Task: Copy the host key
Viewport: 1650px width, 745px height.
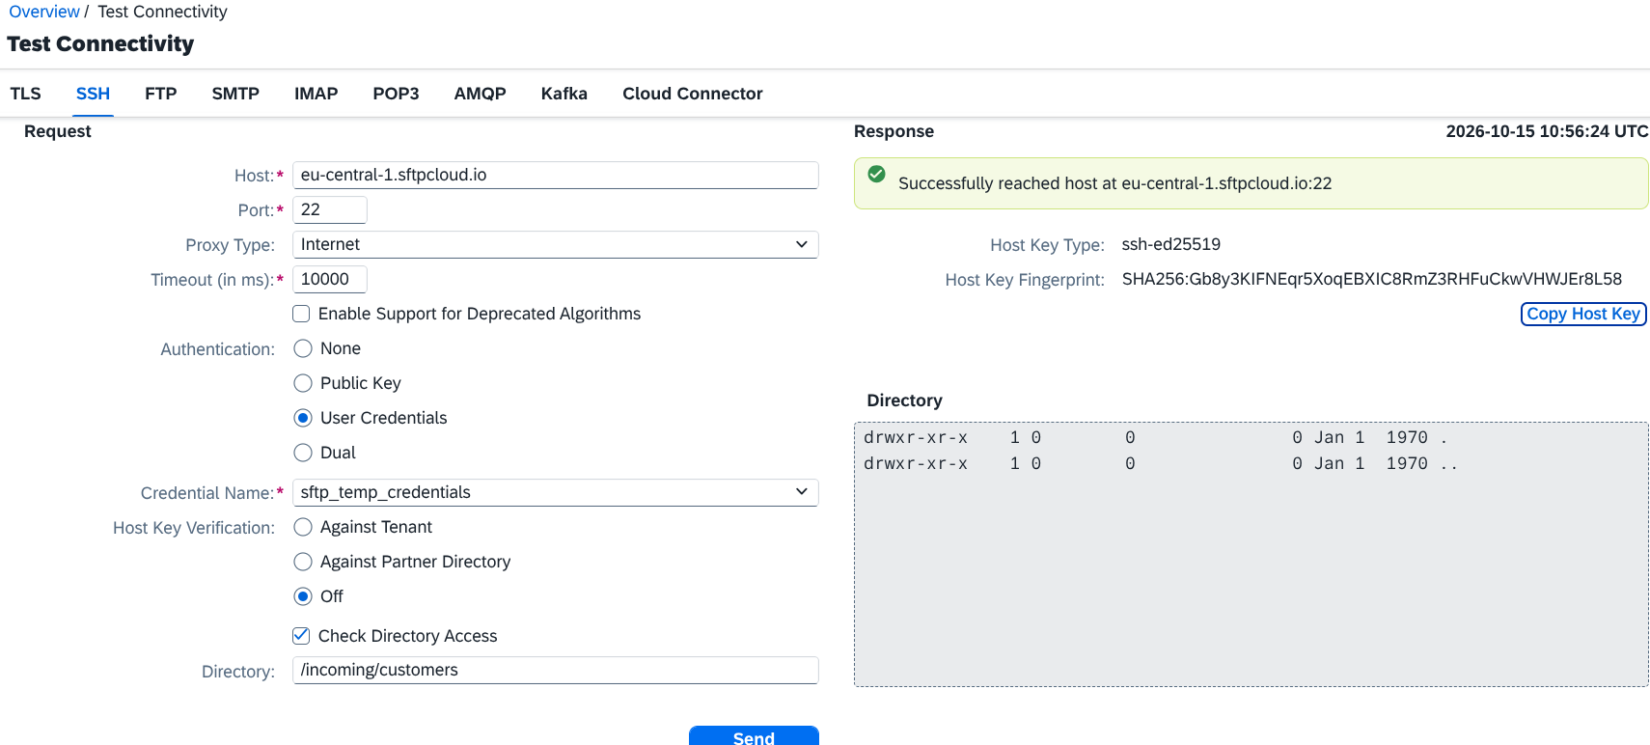Action: 1583,314
